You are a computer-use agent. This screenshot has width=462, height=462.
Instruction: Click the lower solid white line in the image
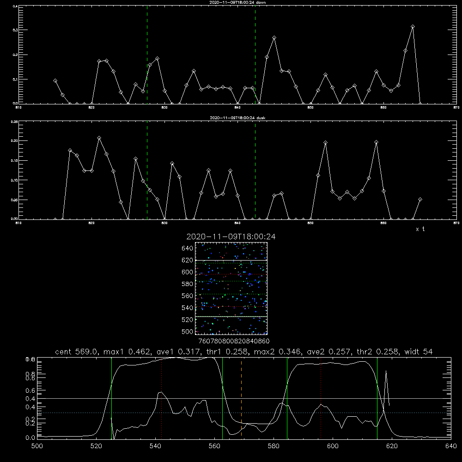click(x=231, y=317)
